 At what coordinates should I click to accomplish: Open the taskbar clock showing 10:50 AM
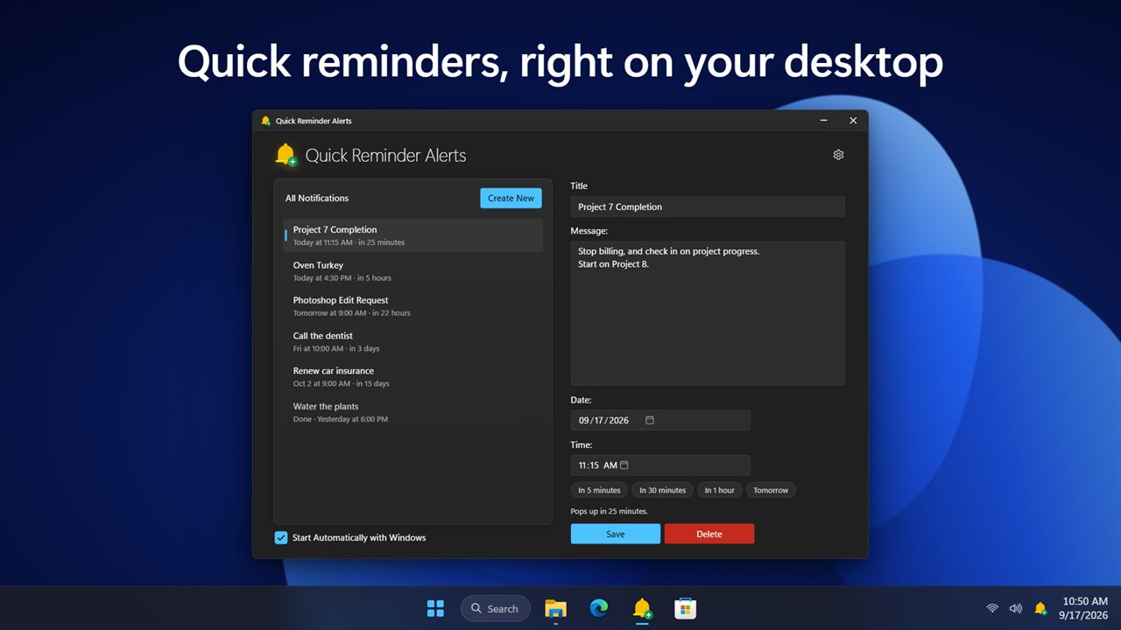[1085, 608]
